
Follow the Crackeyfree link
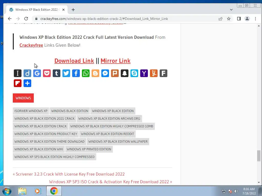(x=31, y=45)
